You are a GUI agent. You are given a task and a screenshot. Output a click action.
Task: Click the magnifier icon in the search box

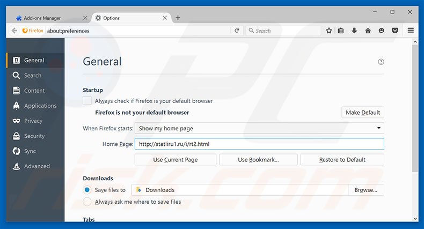(251, 31)
